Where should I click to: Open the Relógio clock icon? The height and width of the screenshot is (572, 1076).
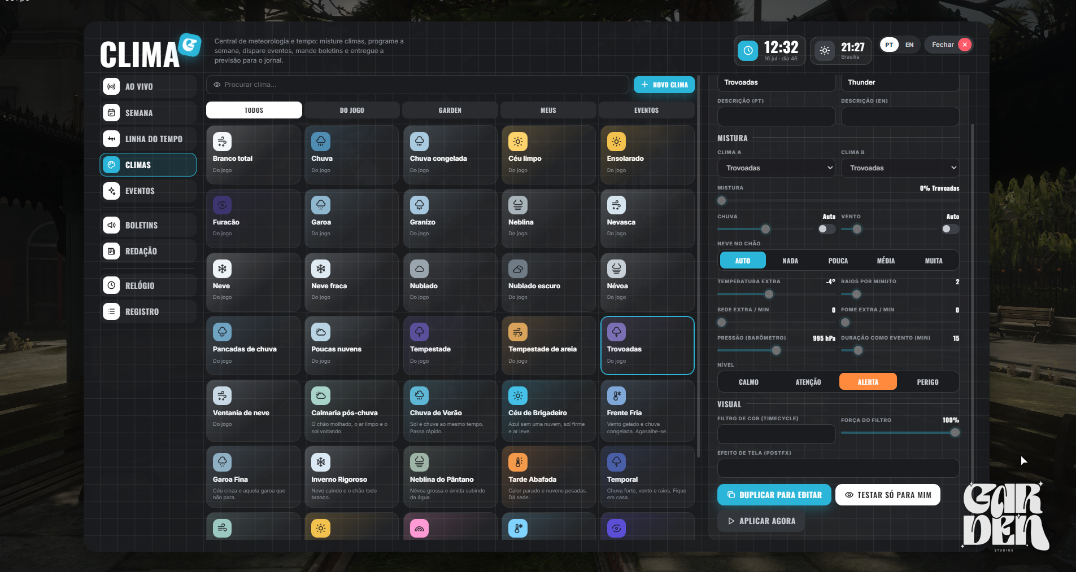click(x=111, y=285)
